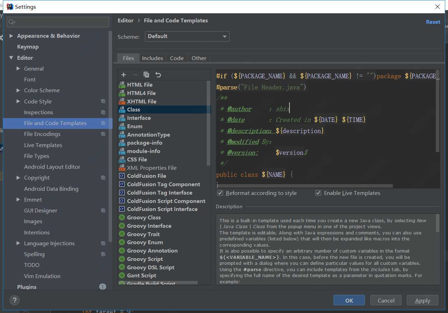Select the AnnotationType template

148,135
